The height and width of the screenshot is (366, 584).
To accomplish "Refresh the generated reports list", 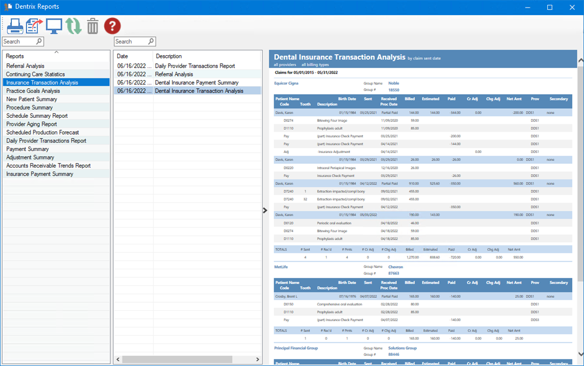I will point(73,25).
